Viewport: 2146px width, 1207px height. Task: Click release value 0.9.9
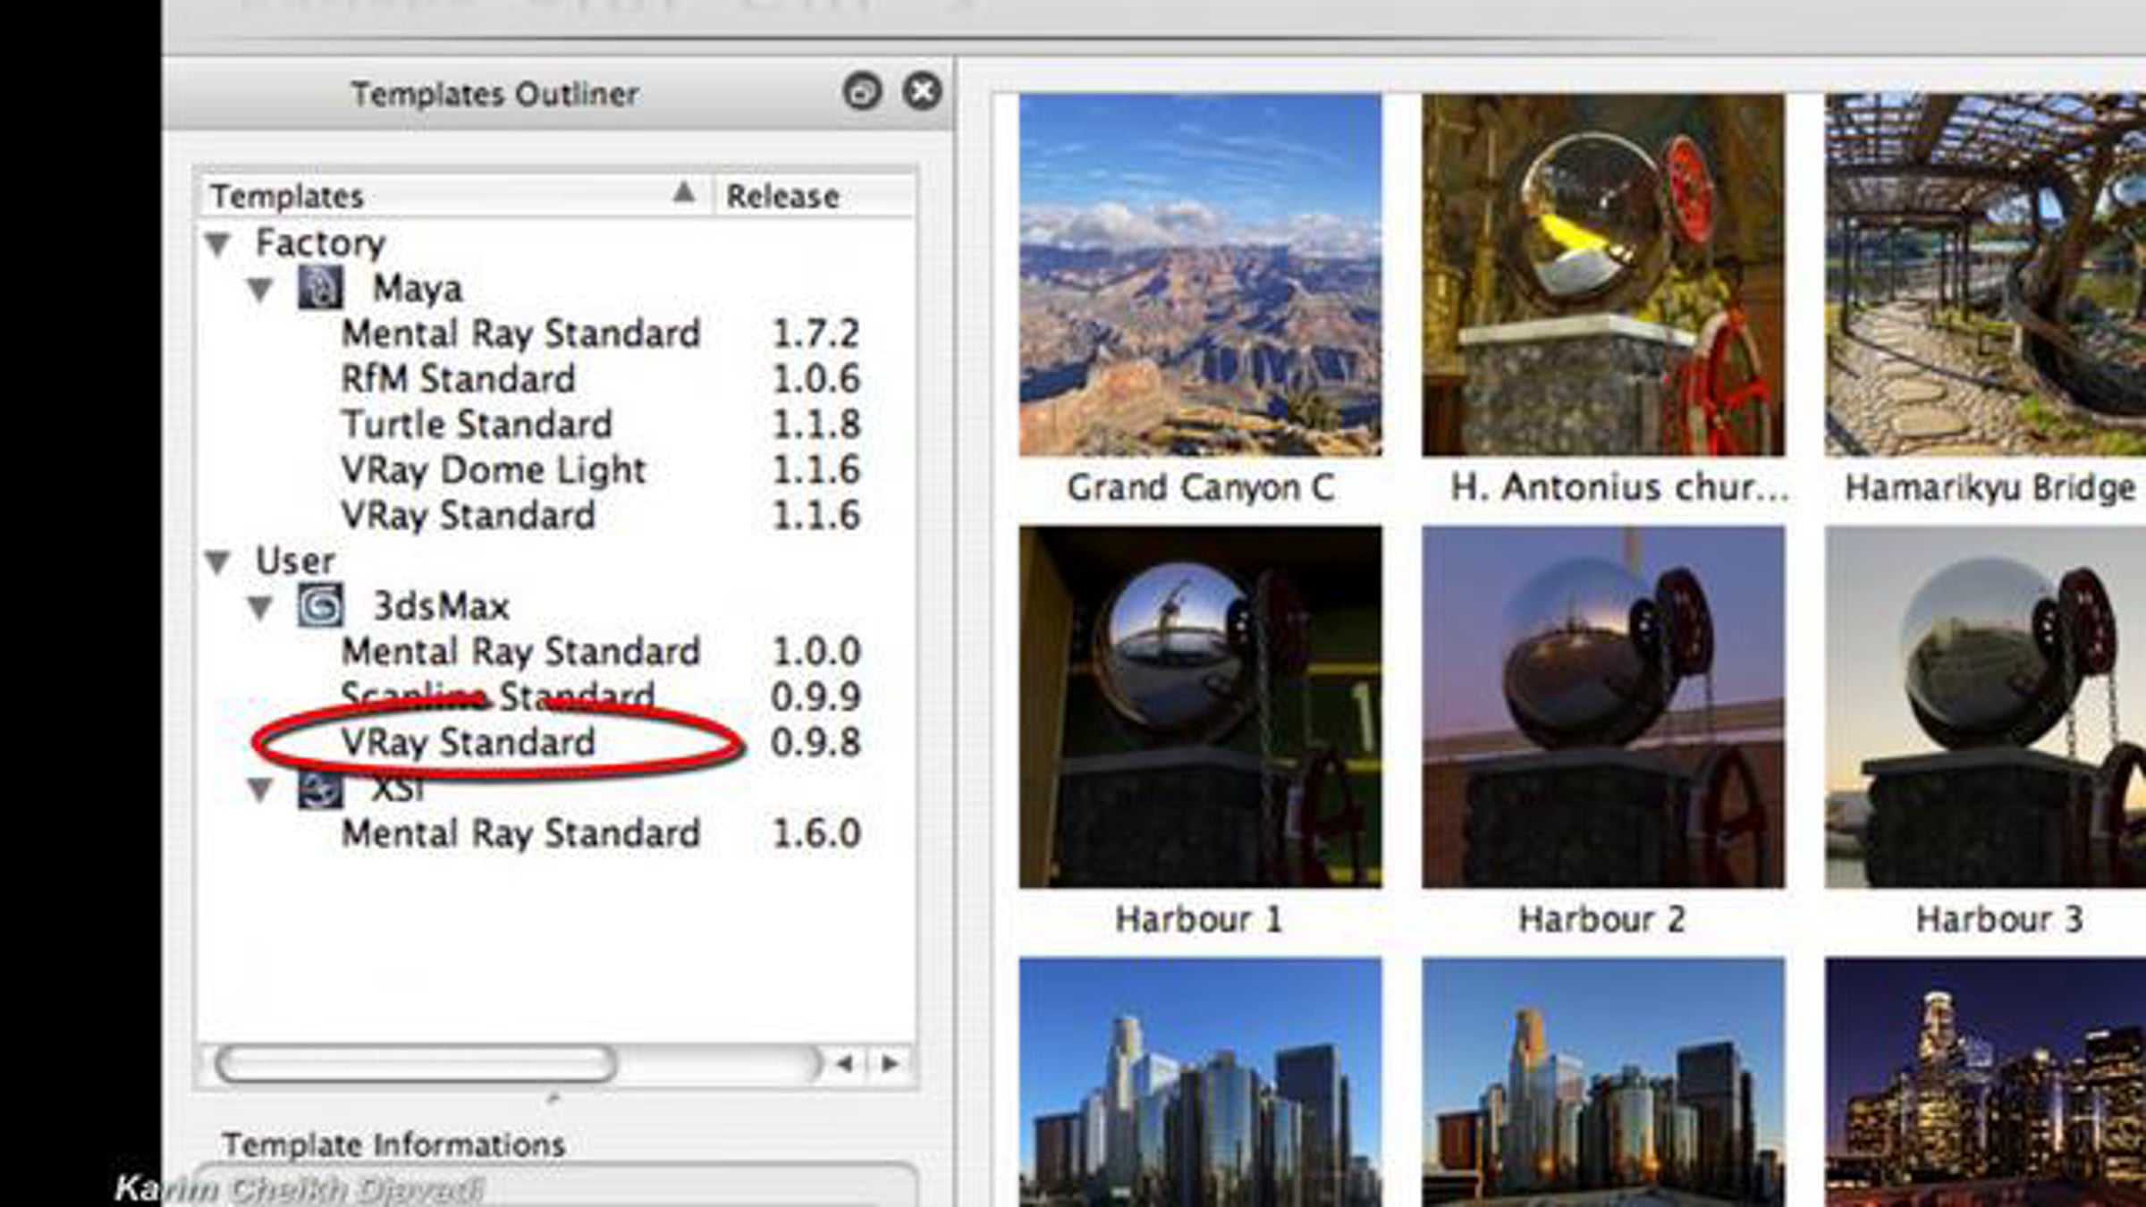(815, 697)
